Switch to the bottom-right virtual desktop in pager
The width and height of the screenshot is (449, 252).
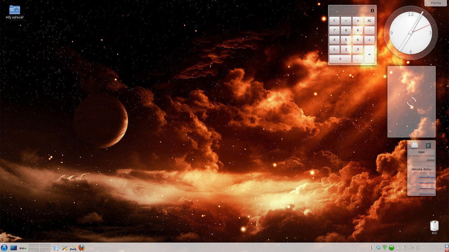pyautogui.click(x=45, y=250)
